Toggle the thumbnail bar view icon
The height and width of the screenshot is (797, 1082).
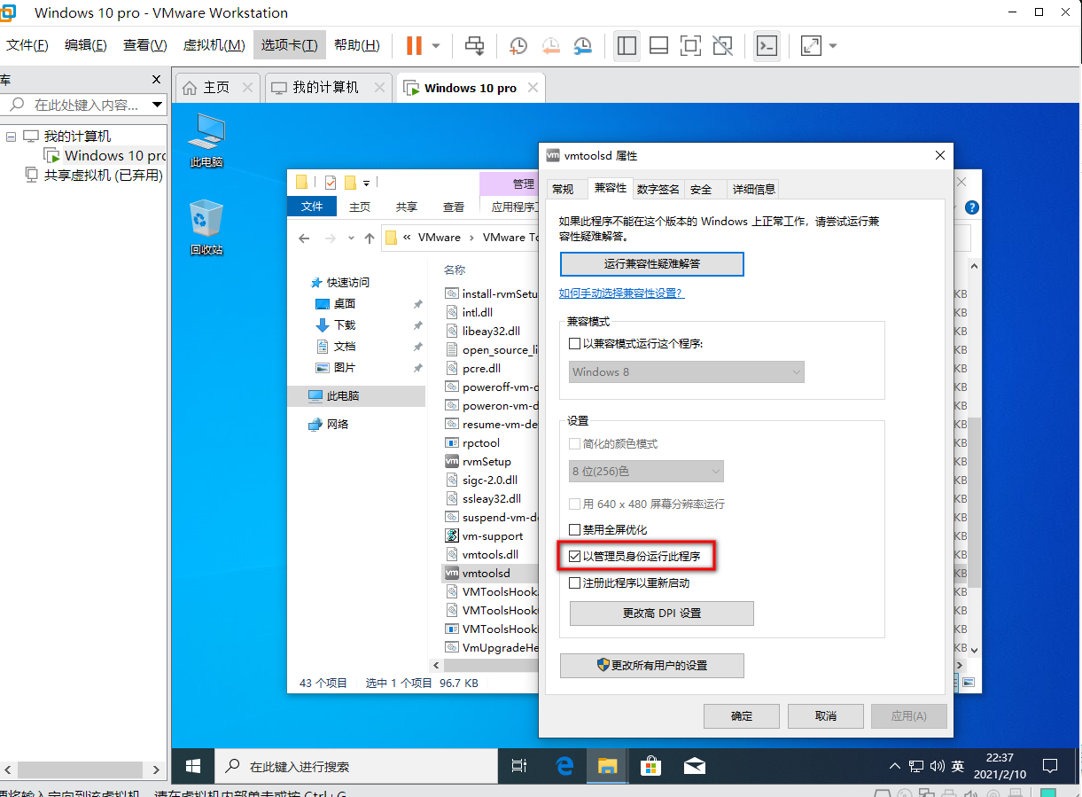[658, 45]
